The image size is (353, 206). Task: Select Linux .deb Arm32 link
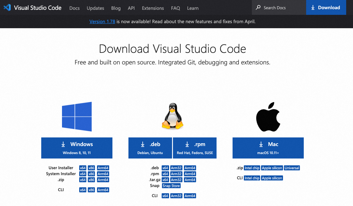[176, 168]
